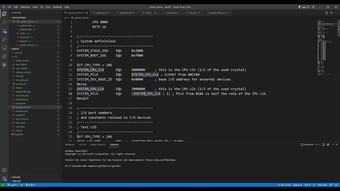This screenshot has height=191, width=340.
Task: Open editor more actions menu
Action: click(x=336, y=13)
